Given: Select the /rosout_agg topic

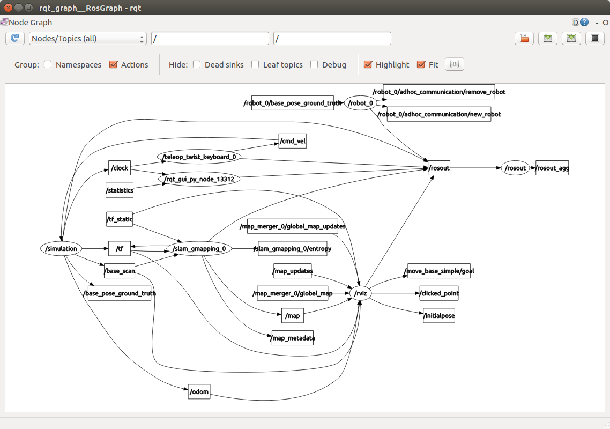Looking at the screenshot, I should pyautogui.click(x=552, y=168).
